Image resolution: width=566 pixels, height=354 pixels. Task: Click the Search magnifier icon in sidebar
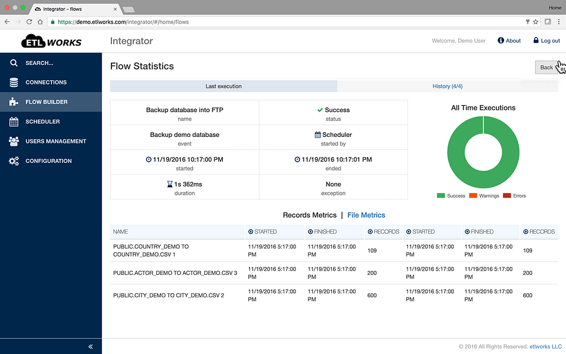pyautogui.click(x=14, y=63)
